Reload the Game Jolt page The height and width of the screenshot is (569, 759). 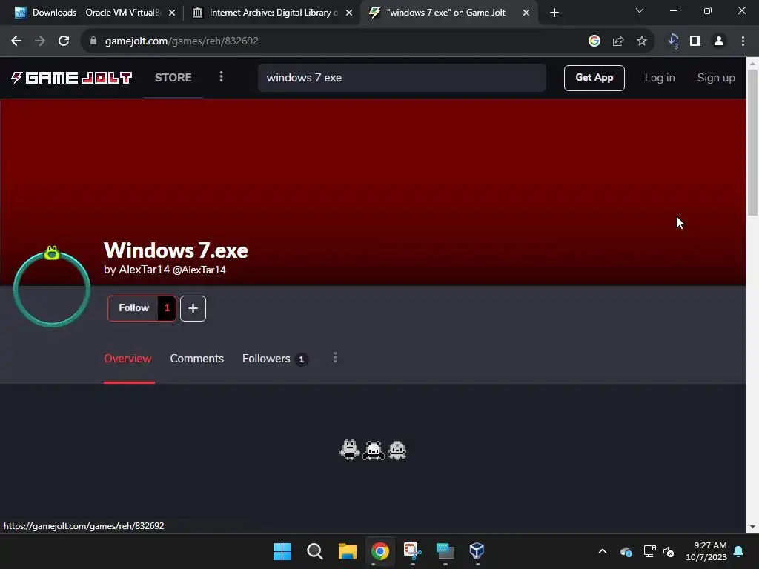click(x=64, y=41)
